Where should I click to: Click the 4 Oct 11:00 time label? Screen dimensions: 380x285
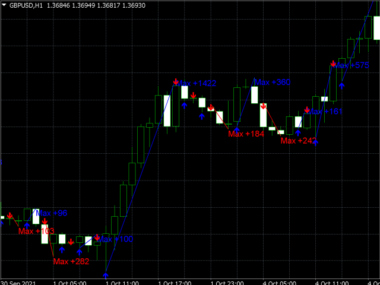pyautogui.click(x=332, y=283)
